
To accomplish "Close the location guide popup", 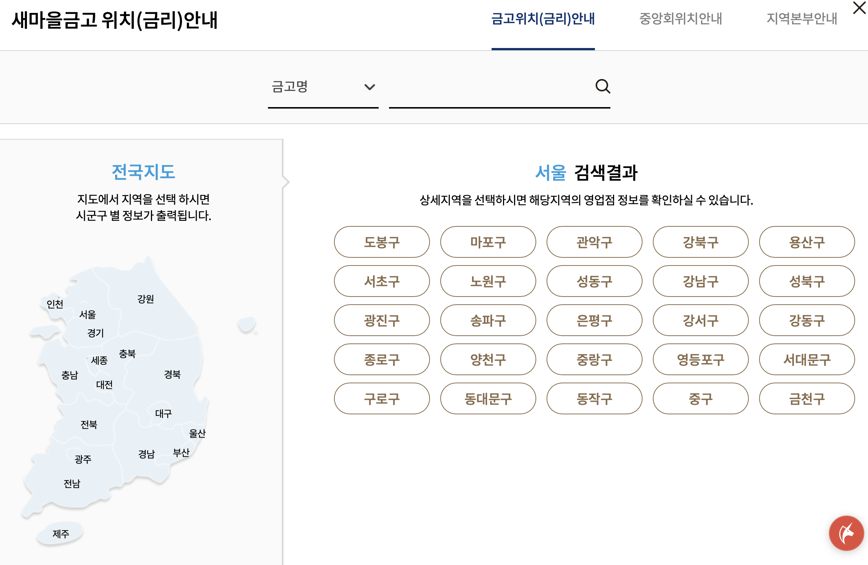I will [859, 7].
